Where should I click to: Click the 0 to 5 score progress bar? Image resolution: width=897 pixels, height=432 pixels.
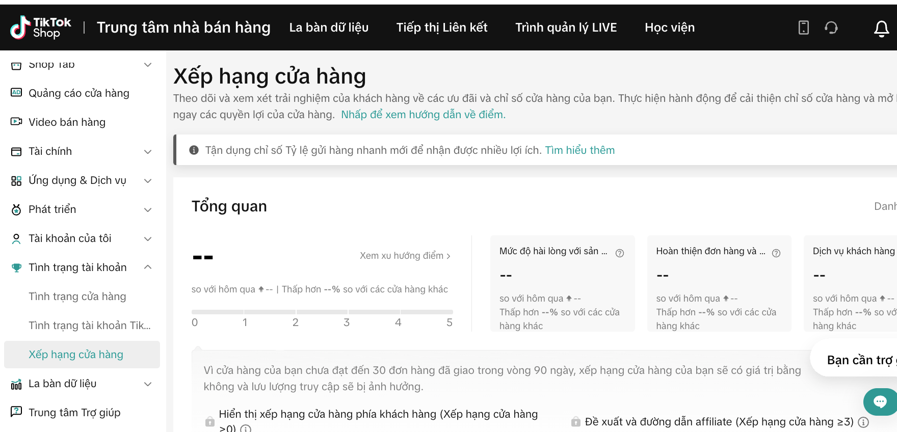tap(322, 312)
